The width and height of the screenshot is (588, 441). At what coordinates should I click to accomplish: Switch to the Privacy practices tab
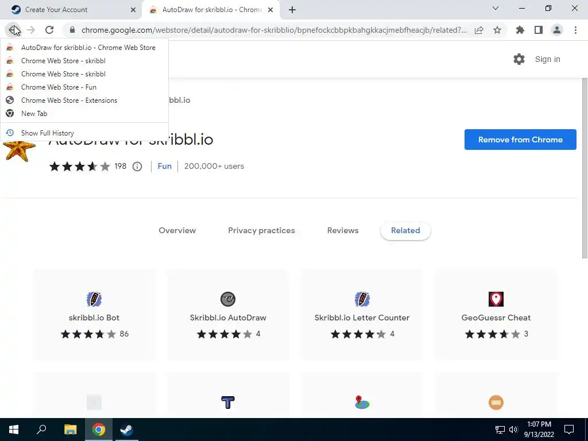pos(261,230)
